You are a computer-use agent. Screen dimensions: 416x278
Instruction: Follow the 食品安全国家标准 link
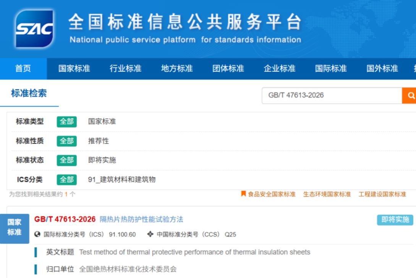272,194
